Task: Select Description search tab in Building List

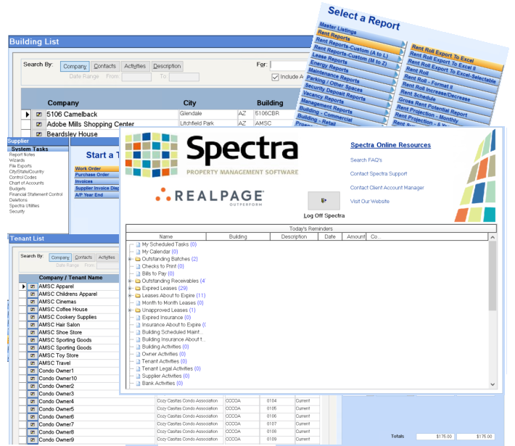Action: (167, 66)
